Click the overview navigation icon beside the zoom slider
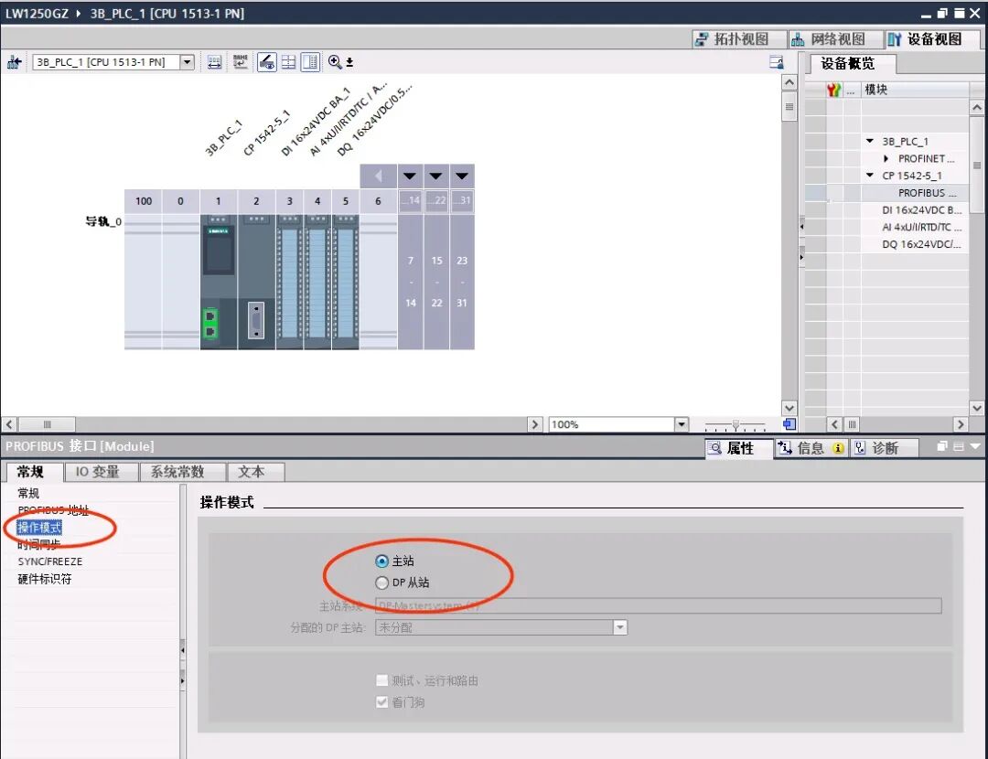Screen dimensions: 988x759 coord(789,424)
